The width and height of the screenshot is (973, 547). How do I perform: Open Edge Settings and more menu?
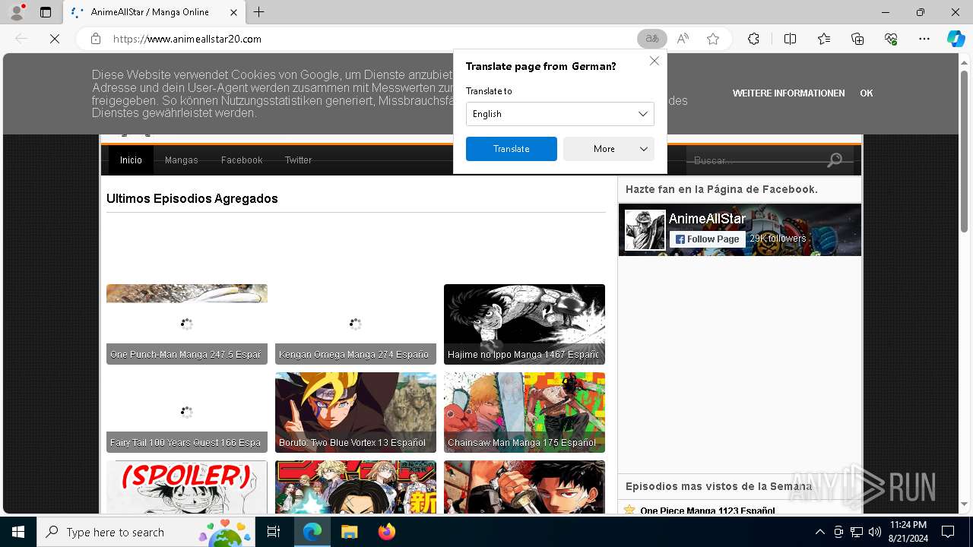point(924,39)
